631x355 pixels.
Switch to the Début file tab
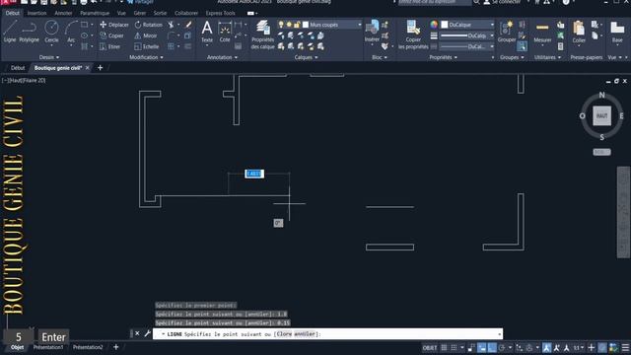coord(18,68)
